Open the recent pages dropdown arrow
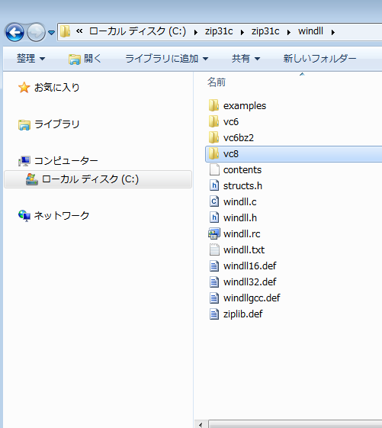This screenshot has width=382, height=428. click(x=51, y=33)
